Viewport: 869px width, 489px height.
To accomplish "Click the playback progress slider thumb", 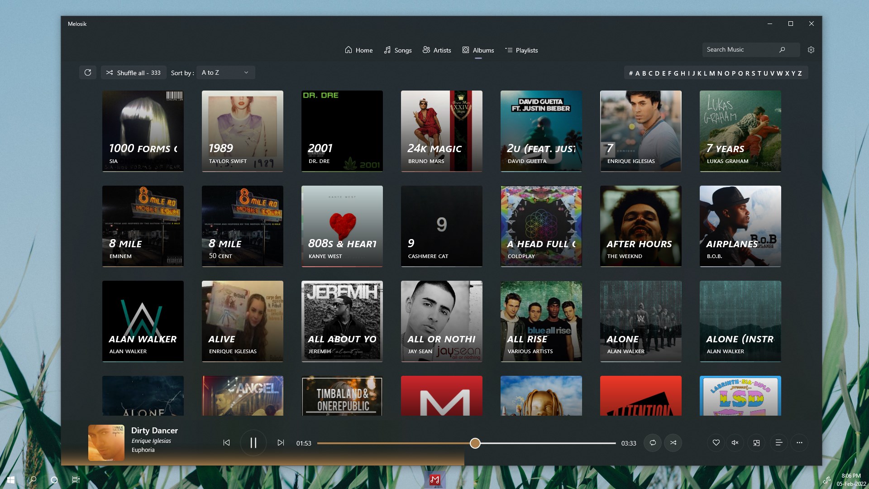I will [x=475, y=443].
